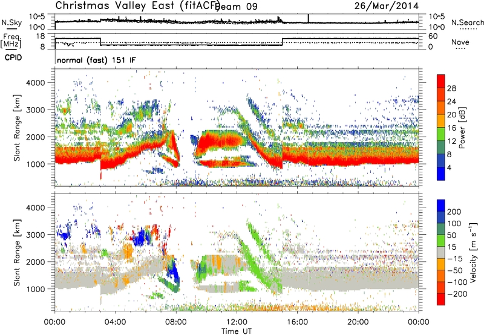Click the "16" power colorbar tick label
This screenshot has height=335, width=484.
(x=451, y=128)
